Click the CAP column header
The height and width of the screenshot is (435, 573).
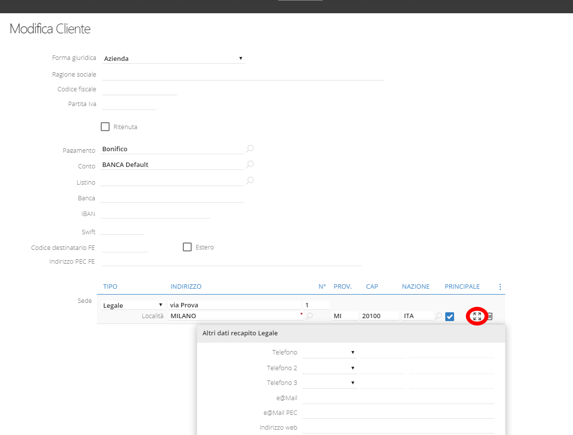pos(372,287)
